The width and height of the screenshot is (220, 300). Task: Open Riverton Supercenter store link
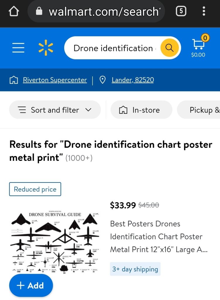point(55,80)
